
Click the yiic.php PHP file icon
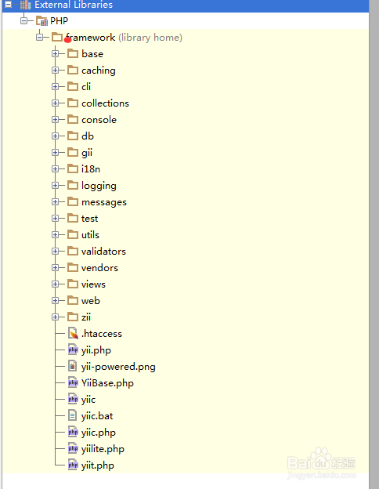[x=73, y=433]
